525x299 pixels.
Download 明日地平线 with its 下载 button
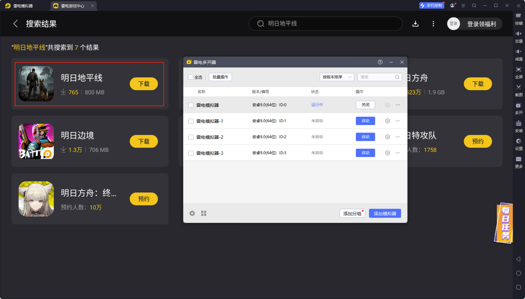tap(144, 84)
